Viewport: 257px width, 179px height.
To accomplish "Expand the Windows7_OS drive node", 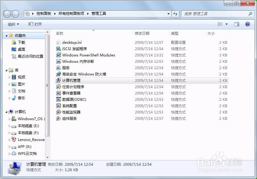I will 9,119.
